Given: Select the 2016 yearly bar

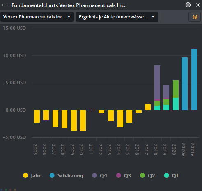Looking at the screenshot, I should point(139,112).
